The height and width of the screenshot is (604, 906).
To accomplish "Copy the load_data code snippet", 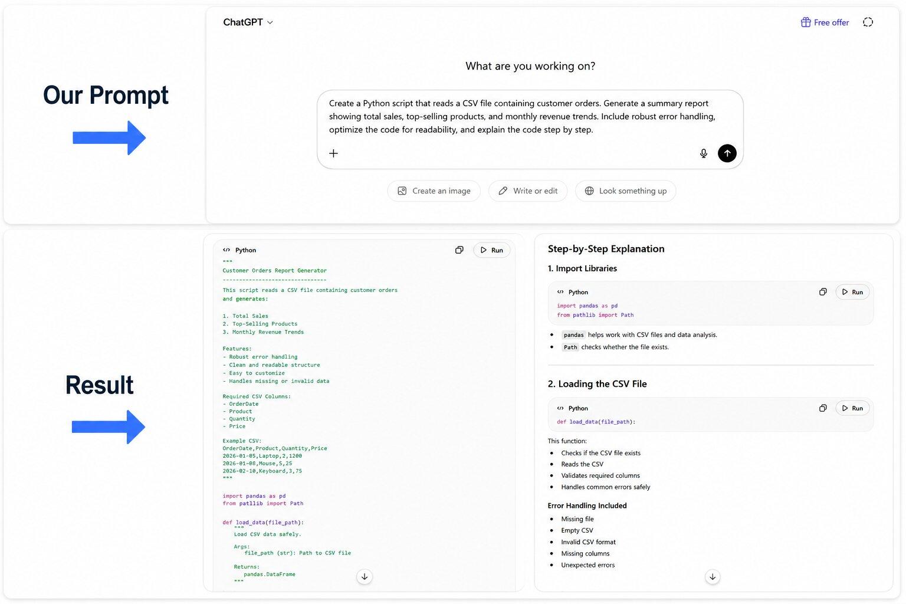I will (823, 408).
